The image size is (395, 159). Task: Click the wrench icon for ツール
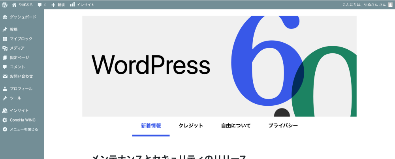coord(5,98)
